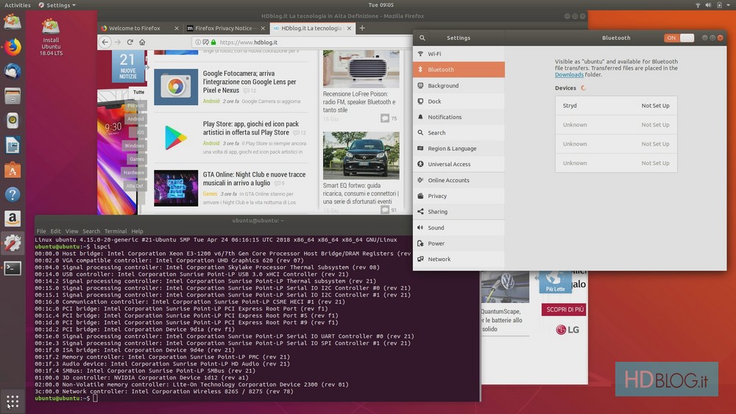
Task: Click the Firefox home icon
Action: click(143, 43)
